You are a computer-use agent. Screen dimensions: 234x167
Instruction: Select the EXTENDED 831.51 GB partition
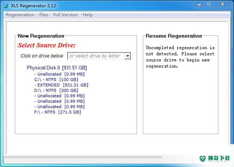coord(61,85)
